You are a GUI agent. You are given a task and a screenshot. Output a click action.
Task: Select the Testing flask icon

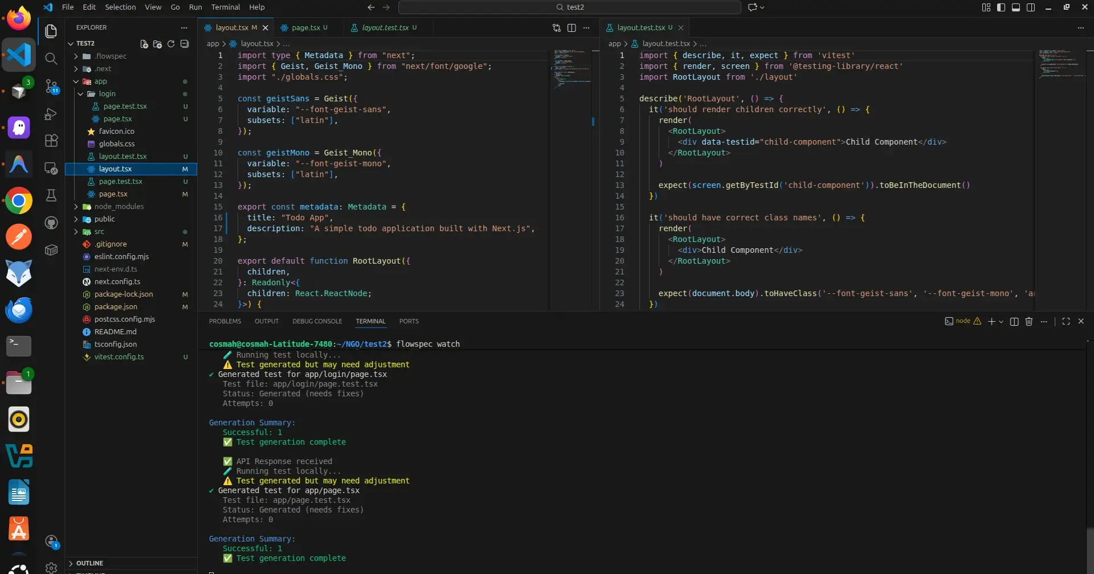pos(51,195)
